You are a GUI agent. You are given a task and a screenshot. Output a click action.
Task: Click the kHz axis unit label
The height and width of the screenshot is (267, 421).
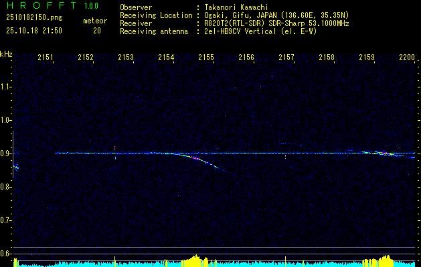pyautogui.click(x=6, y=54)
